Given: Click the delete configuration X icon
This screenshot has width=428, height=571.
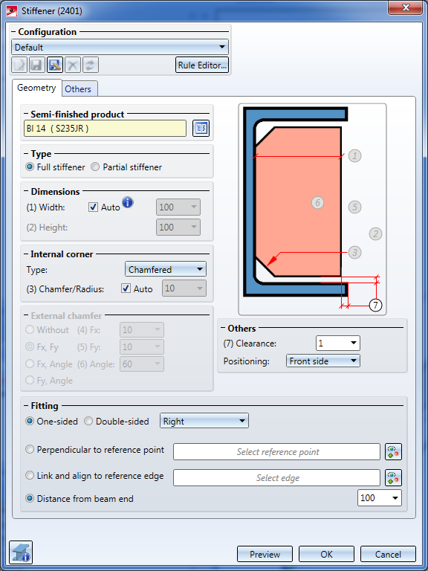Looking at the screenshot, I should coord(72,65).
